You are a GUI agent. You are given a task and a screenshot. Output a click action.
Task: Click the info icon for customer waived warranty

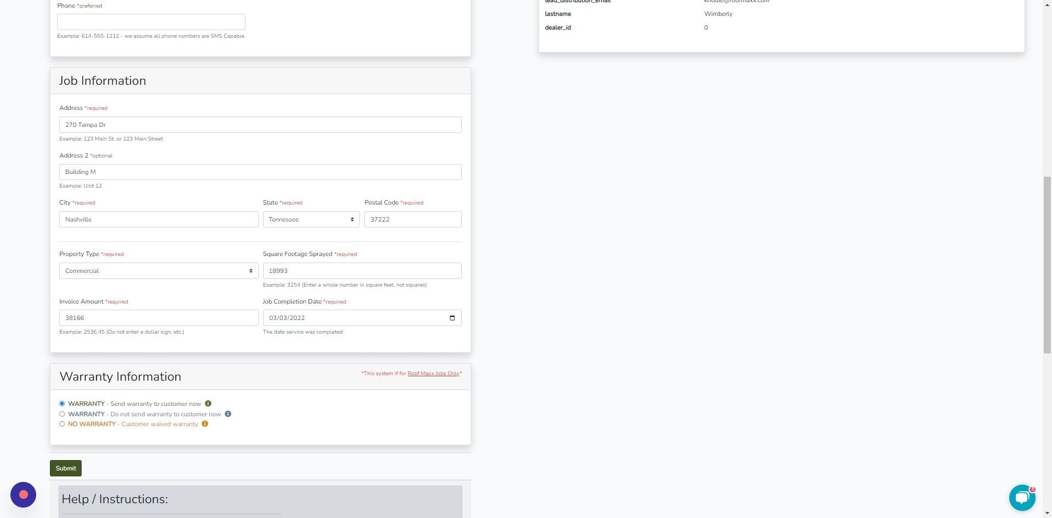[205, 424]
